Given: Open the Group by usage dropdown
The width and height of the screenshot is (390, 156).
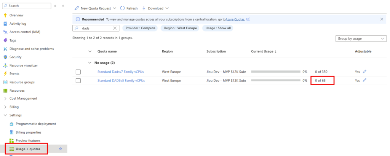Looking at the screenshot, I should 361,38.
